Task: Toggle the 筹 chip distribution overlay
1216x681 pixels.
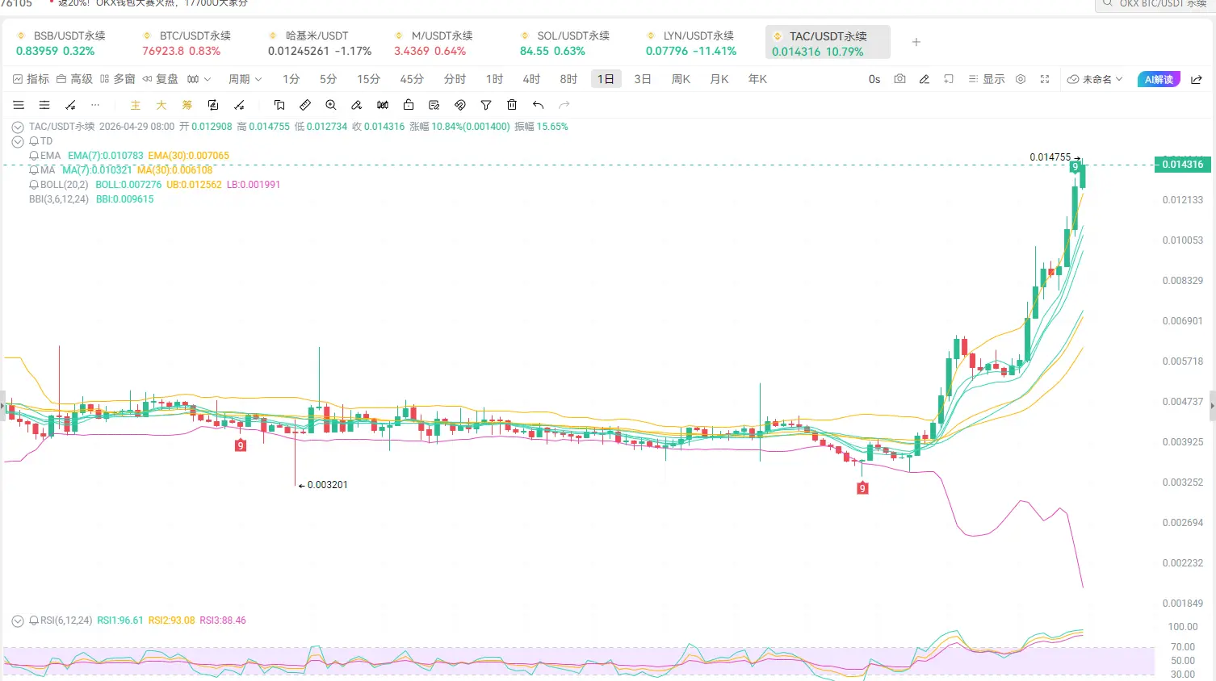Action: tap(187, 105)
